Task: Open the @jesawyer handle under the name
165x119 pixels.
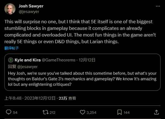Action: 29,12
